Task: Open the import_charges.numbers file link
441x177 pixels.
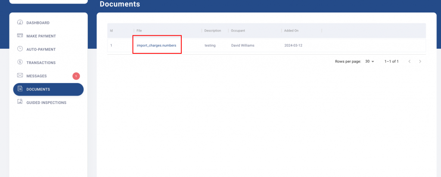Action: point(156,45)
